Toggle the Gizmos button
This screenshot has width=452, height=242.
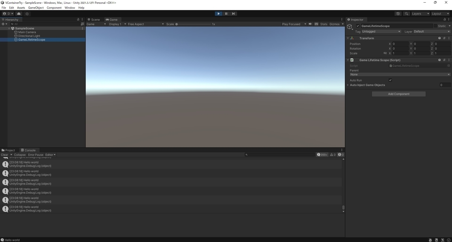334,24
